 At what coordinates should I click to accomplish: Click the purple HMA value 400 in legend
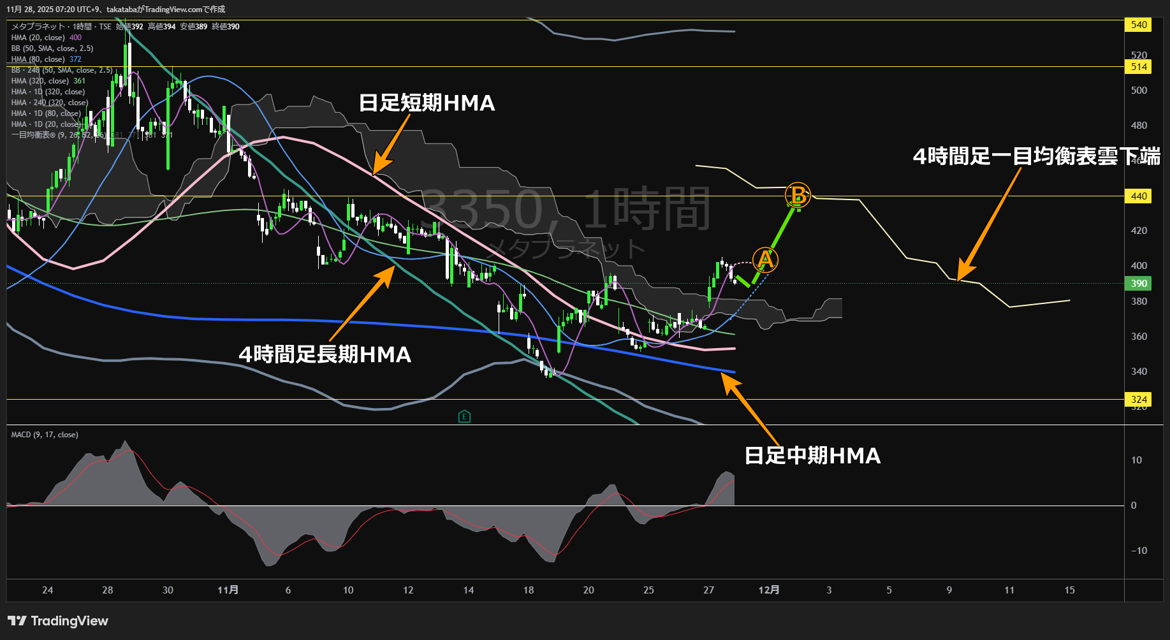tap(75, 38)
